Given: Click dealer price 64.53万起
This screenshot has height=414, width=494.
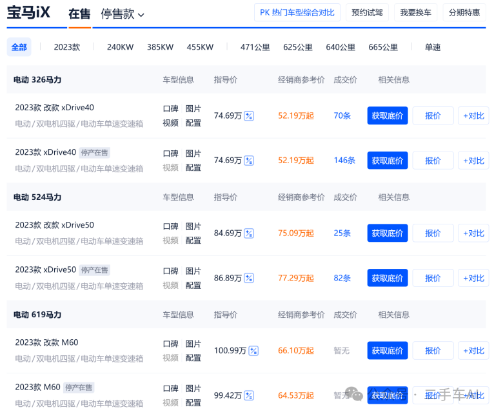Looking at the screenshot, I should [296, 396].
